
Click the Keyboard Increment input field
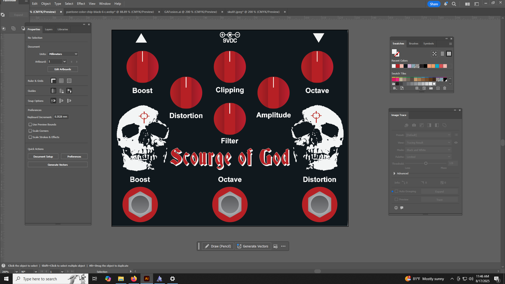pos(61,117)
